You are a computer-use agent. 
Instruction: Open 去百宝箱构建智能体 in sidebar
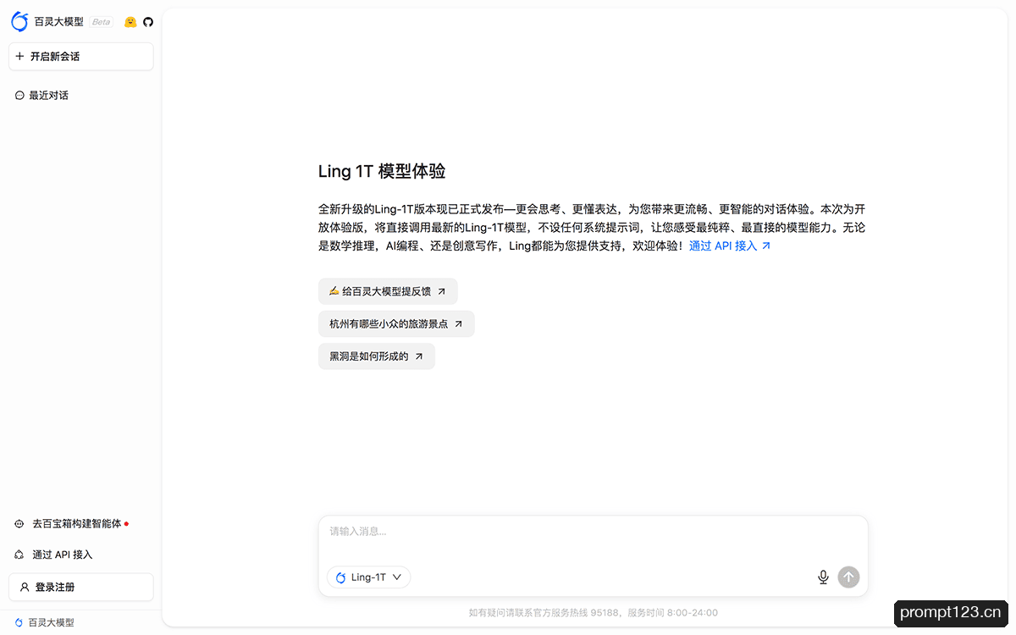[72, 524]
